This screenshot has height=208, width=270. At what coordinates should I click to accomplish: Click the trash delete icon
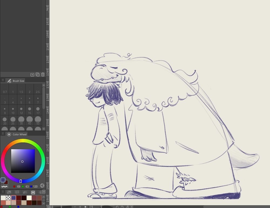(x=43, y=75)
